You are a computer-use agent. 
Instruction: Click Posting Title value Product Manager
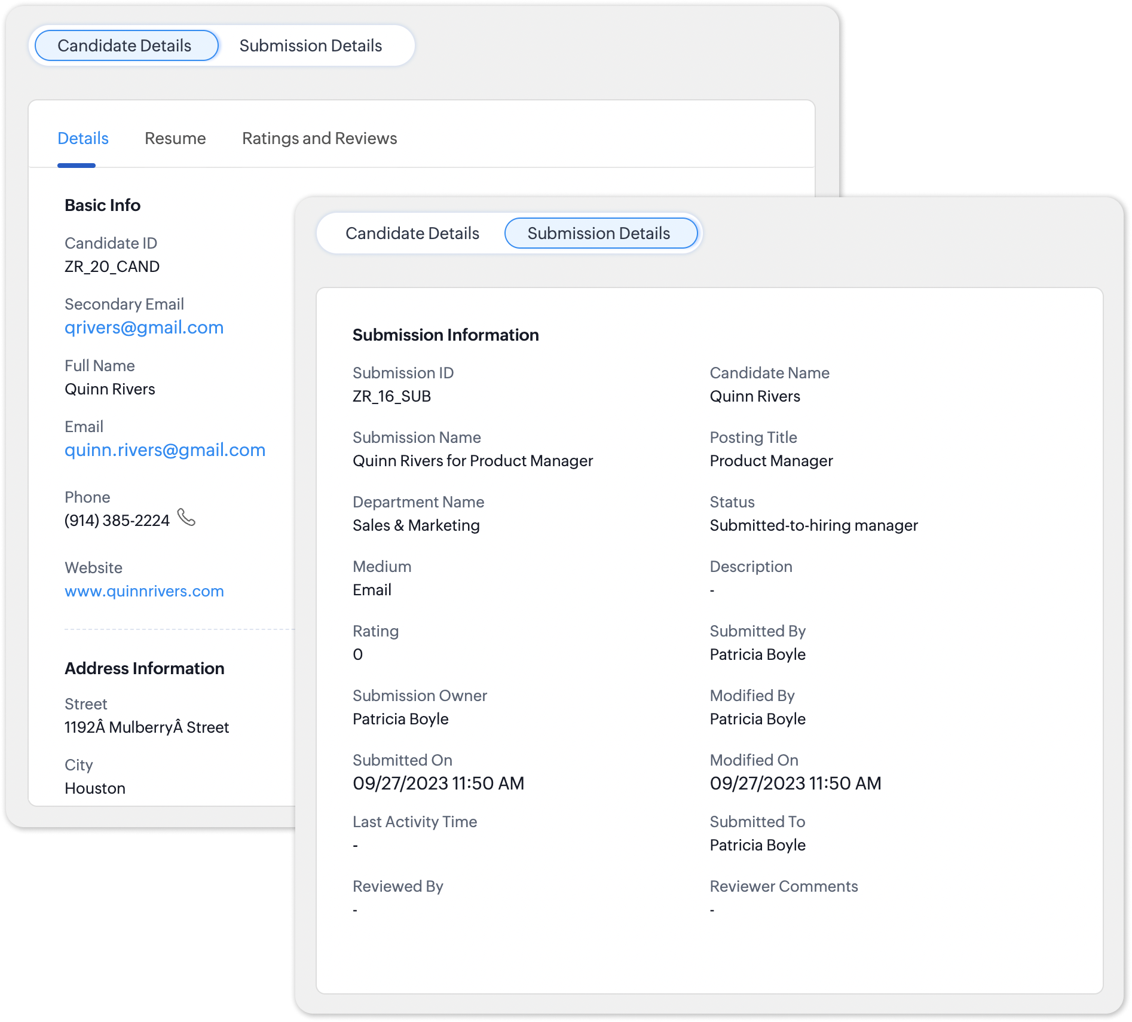771,461
